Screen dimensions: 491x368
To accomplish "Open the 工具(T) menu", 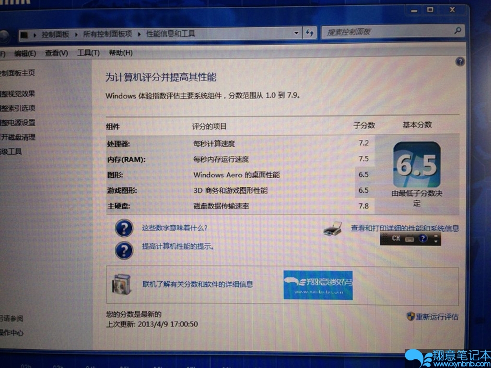I will pyautogui.click(x=88, y=53).
